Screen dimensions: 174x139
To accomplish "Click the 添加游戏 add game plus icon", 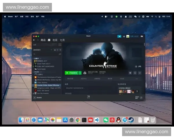I will tap(35, 98).
